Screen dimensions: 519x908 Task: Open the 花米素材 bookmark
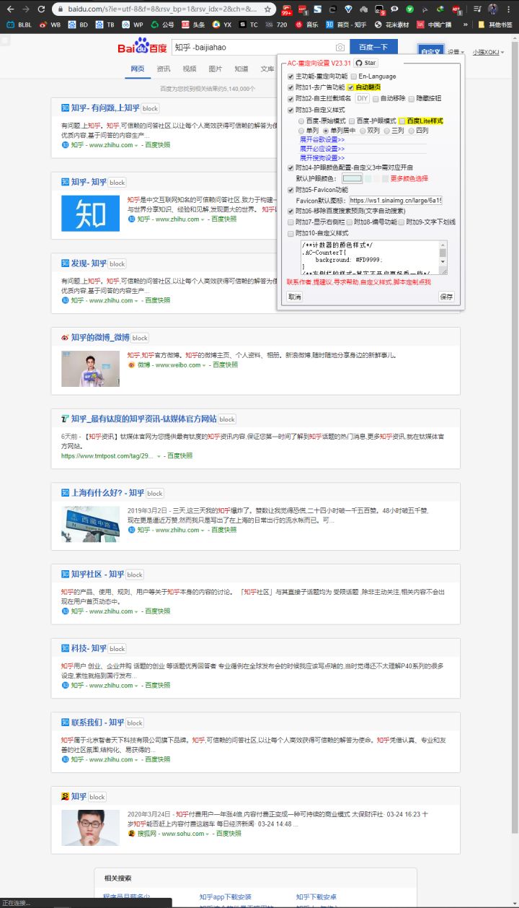(x=391, y=24)
